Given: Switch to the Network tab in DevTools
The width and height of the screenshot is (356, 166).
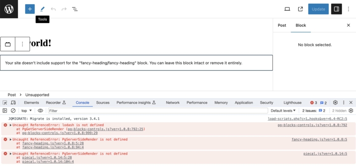Looking at the screenshot, I should 173,103.
